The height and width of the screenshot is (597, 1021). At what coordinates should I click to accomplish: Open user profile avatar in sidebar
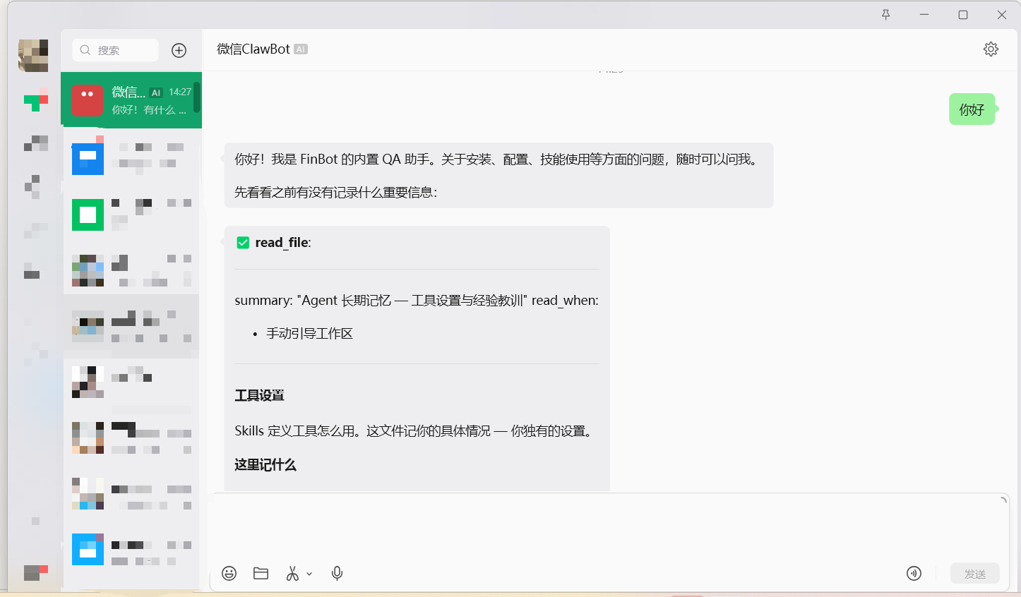click(x=33, y=56)
